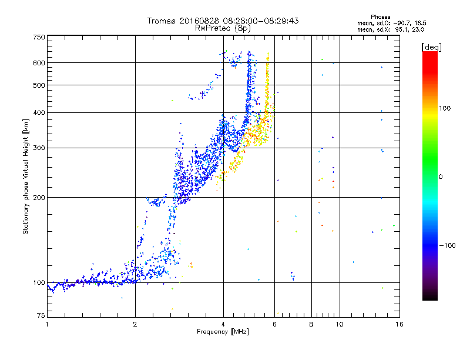Click the x-axis label '6'
This screenshot has width=470, height=353.
coord(274,324)
